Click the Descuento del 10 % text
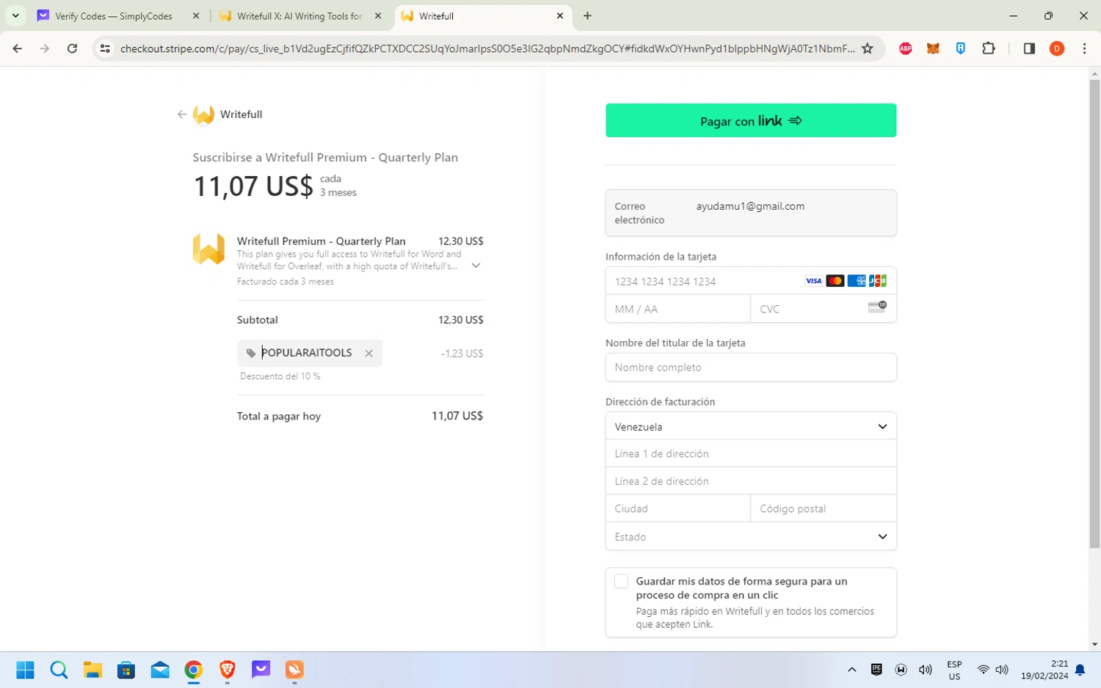 pos(280,376)
